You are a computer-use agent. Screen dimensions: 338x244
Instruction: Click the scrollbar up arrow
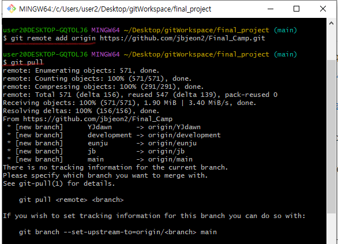[331, 23]
